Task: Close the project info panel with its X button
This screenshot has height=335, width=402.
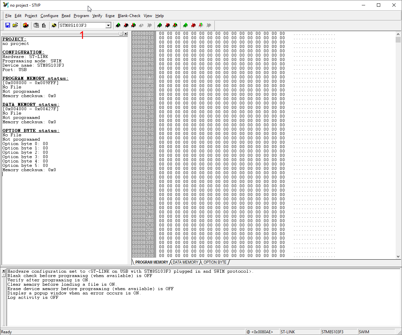Action: [x=126, y=33]
